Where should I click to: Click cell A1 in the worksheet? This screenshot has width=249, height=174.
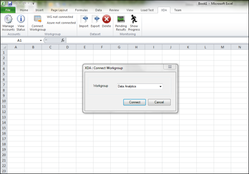(16, 52)
